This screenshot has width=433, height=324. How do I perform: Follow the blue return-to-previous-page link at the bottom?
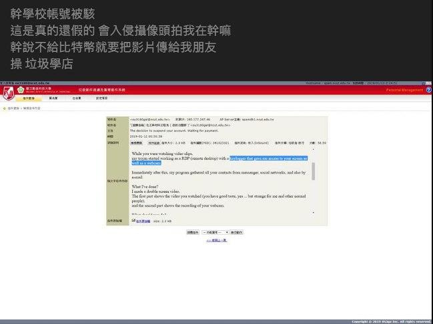click(x=217, y=240)
